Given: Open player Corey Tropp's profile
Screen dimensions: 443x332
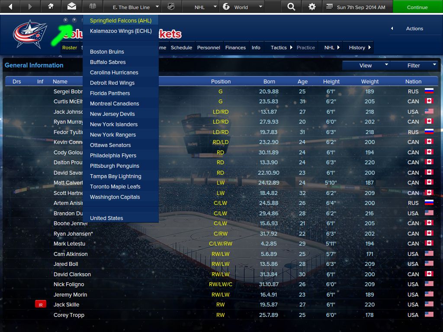Looking at the screenshot, I should coord(69,315).
